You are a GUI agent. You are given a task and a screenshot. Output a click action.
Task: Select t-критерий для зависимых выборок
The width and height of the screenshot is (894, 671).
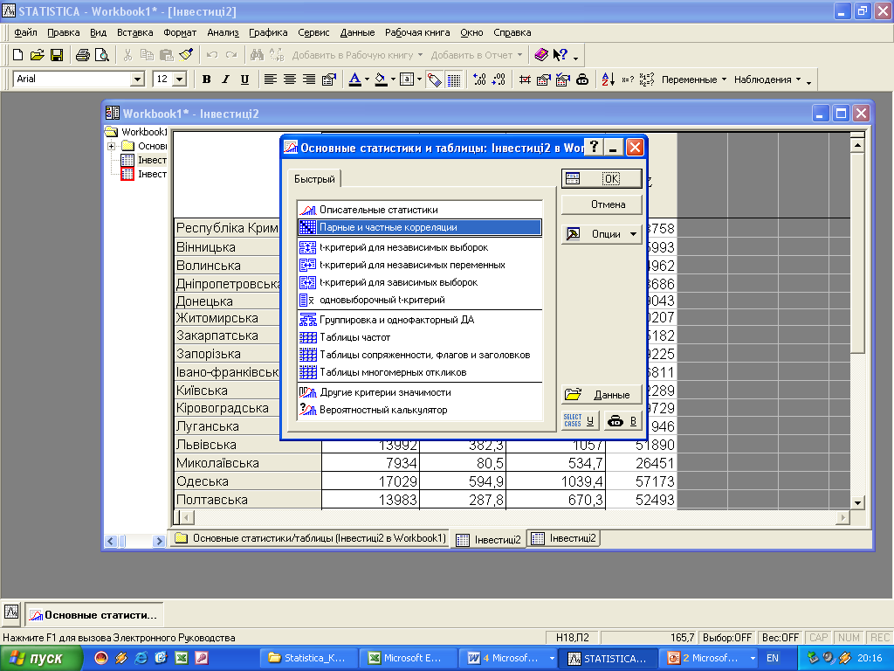pyautogui.click(x=420, y=282)
